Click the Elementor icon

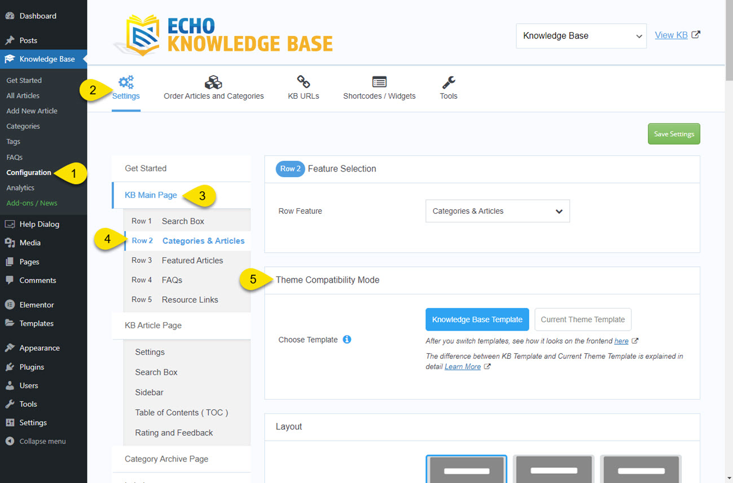[10, 305]
